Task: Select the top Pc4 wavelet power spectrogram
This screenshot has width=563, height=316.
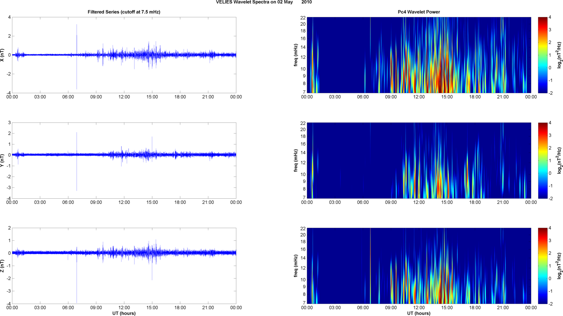Action: pos(419,55)
